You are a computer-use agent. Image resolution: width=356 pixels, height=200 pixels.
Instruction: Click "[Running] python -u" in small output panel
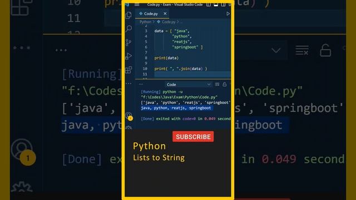[162, 92]
